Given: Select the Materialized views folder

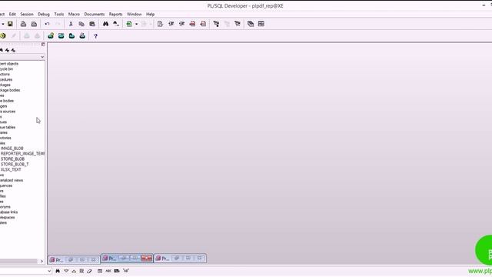Looking at the screenshot, I should (x=12, y=180).
